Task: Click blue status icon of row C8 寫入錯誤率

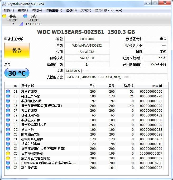Action: 8,168
